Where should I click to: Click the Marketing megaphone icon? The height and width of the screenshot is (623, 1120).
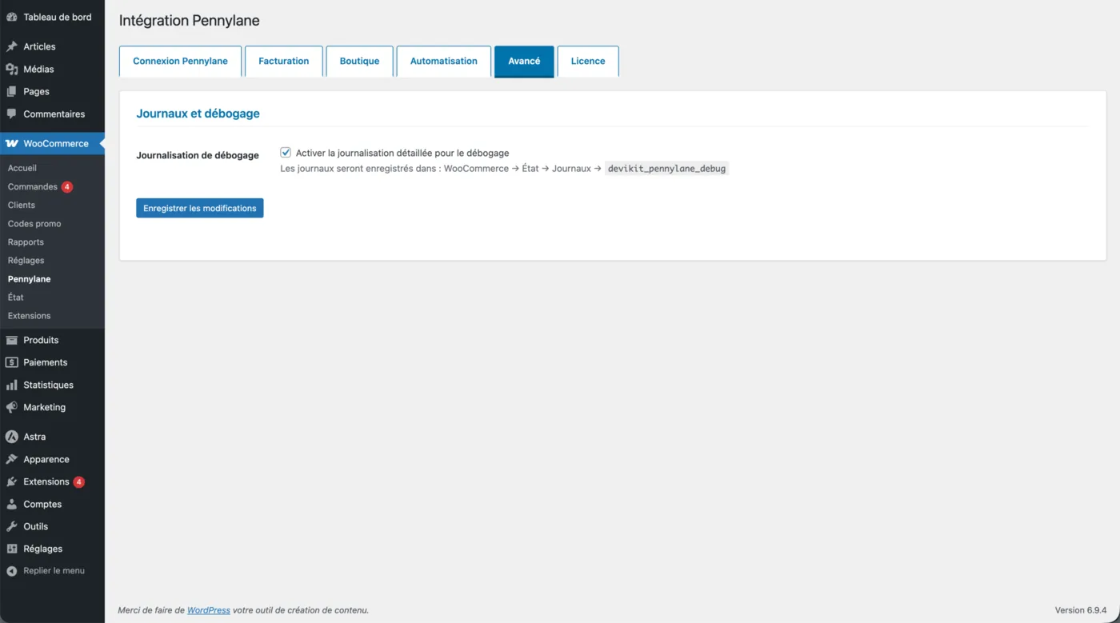click(x=11, y=407)
